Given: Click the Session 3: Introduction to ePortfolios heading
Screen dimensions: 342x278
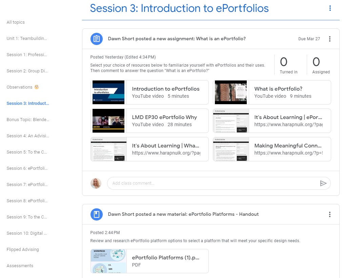Looking at the screenshot, I should [179, 8].
